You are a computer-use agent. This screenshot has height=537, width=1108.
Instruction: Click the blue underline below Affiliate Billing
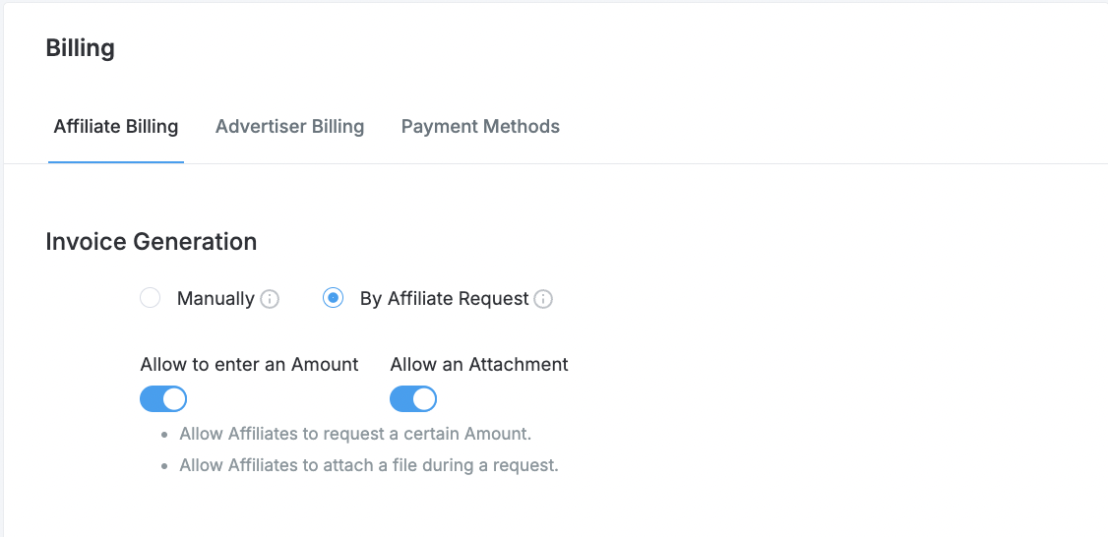116,162
